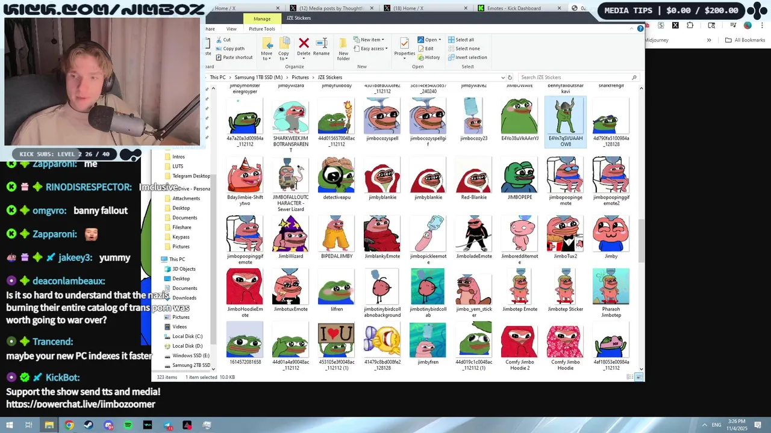Click the Cut icon in the ribbon
Screen dimensions: 771x433
[217, 40]
